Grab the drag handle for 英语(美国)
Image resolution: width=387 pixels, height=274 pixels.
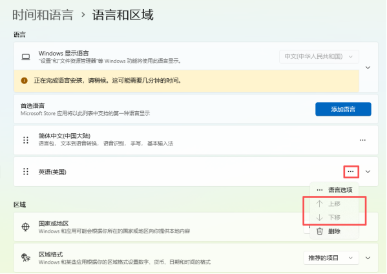[x=26, y=171]
